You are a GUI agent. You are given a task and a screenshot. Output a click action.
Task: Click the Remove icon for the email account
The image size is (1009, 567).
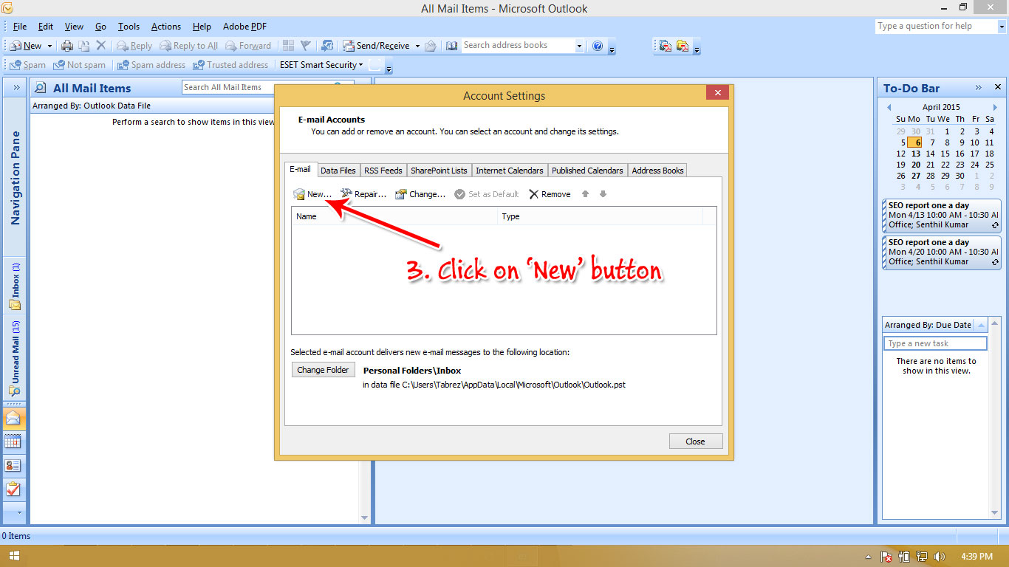(x=549, y=193)
